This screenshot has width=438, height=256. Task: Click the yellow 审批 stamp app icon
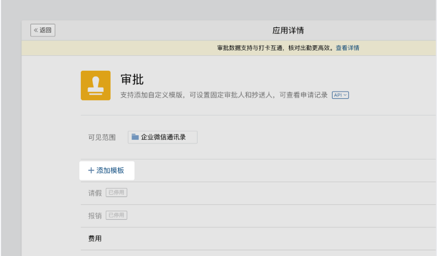[x=96, y=86]
